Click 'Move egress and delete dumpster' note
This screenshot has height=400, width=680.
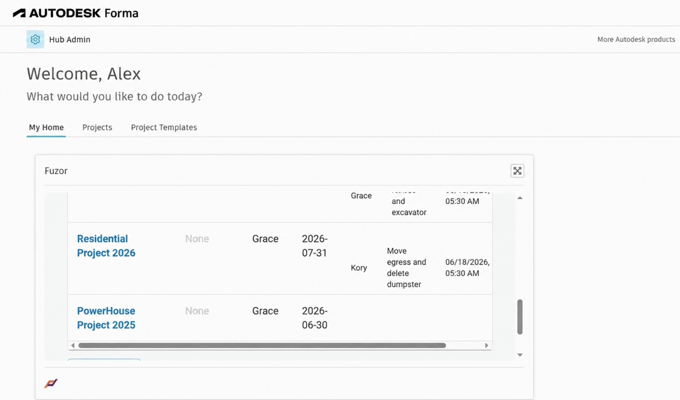(407, 268)
